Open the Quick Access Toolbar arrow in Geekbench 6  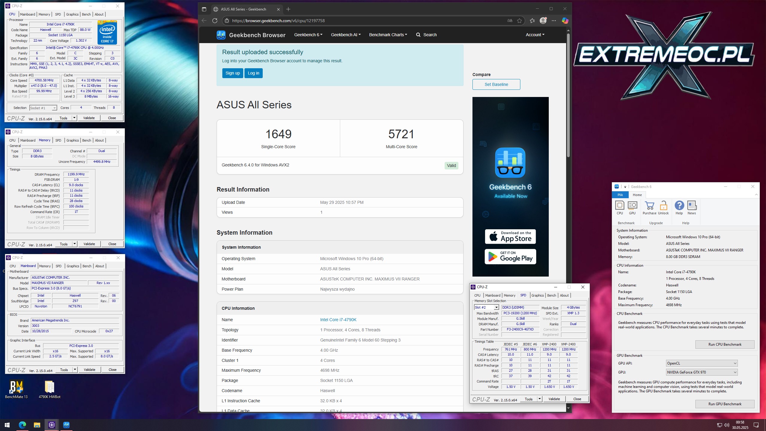tap(625, 187)
